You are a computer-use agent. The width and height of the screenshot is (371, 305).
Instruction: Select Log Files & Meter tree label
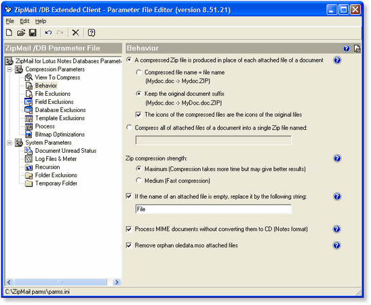pos(56,159)
